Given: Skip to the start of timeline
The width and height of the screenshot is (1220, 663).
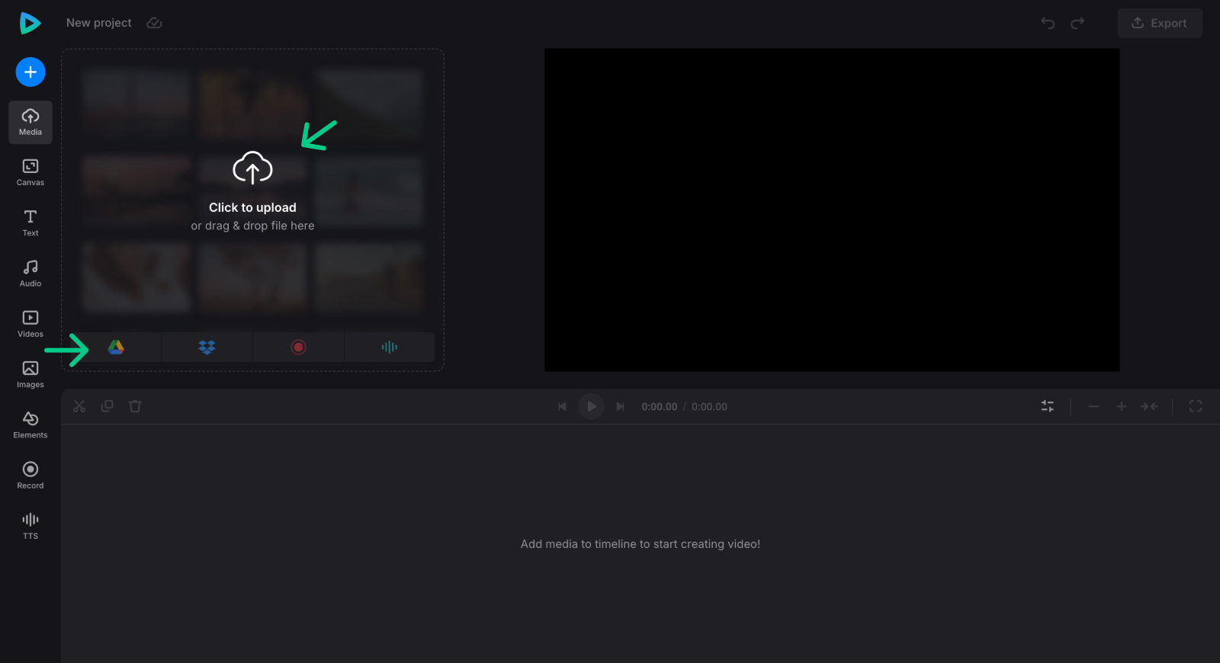Looking at the screenshot, I should pos(562,406).
